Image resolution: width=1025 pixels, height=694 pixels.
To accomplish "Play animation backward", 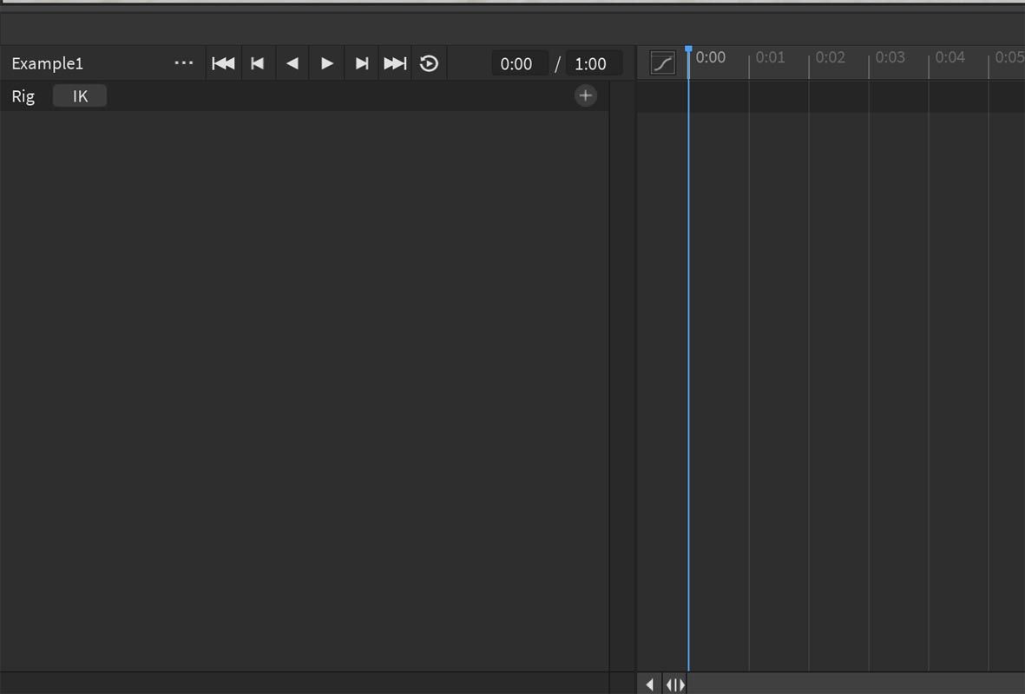I will pos(292,63).
